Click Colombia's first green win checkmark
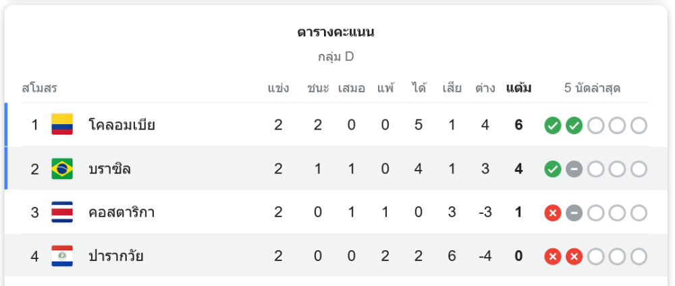 coord(553,125)
